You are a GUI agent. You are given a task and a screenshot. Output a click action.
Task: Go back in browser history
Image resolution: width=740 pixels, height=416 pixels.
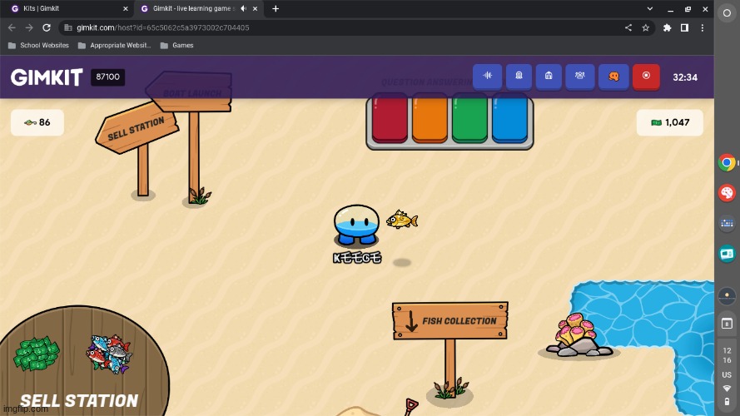point(12,27)
